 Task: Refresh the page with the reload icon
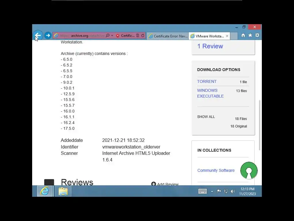143,35
